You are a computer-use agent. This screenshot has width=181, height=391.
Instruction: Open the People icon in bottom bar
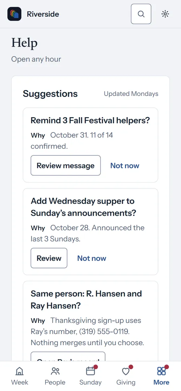coord(55,371)
